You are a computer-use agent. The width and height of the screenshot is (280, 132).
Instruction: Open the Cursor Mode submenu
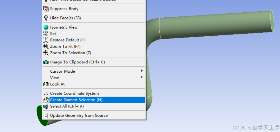[x=94, y=71]
